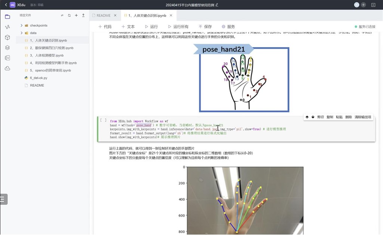383x235 pixels.
Task: Select the data folder name
Action: point(33,33)
